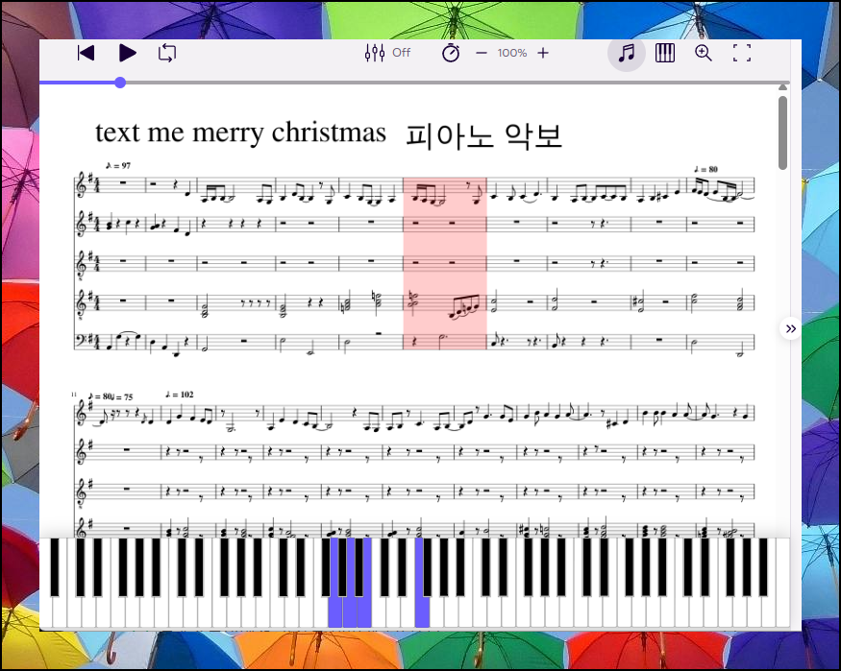This screenshot has height=671, width=841.
Task: Toggle the mixer 'Off' label
Action: tap(401, 53)
